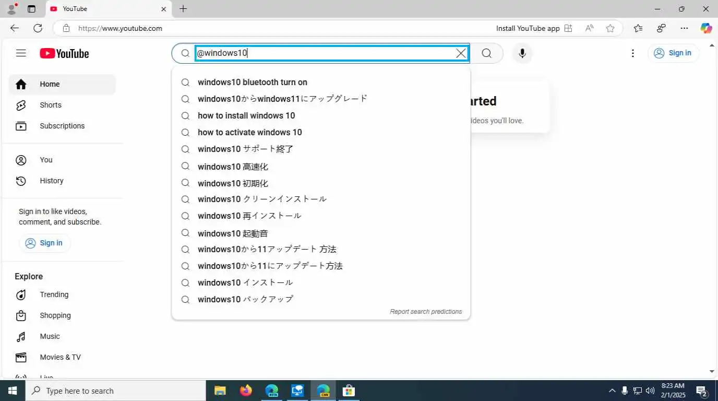Open Subscriptions in the sidebar
Viewport: 718px width, 401px height.
pos(62,126)
